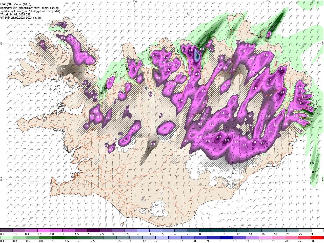Click the lightest green rain-scale swatch, starting at 0.1

(6, 238)
